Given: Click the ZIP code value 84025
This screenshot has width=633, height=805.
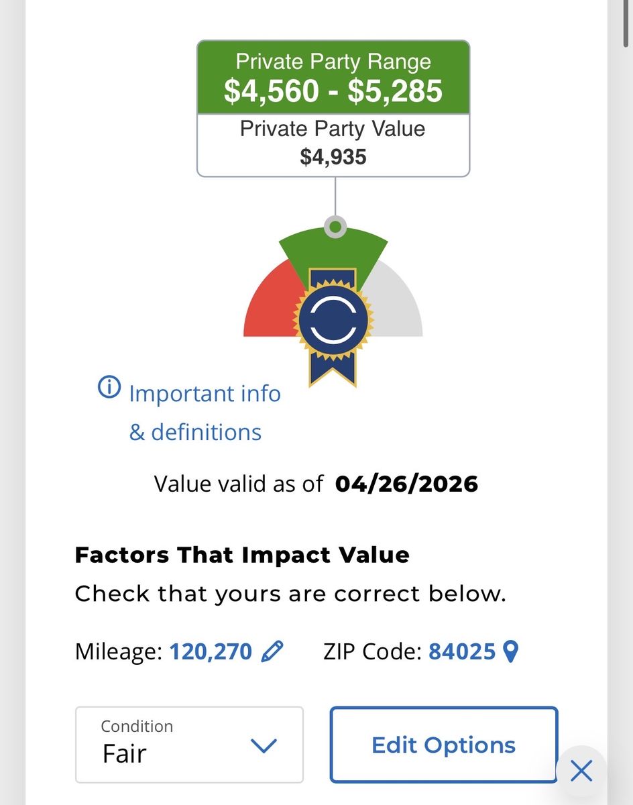Looking at the screenshot, I should 462,651.
